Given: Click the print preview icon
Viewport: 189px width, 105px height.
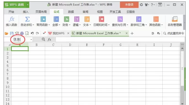Looking at the screenshot, I should point(27,33).
